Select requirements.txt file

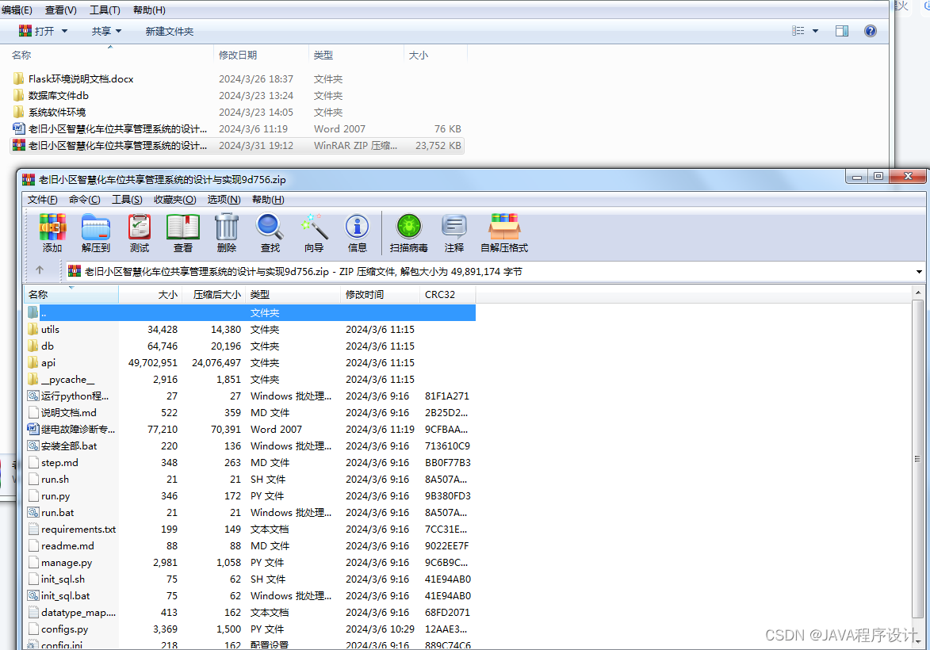[250, 529]
